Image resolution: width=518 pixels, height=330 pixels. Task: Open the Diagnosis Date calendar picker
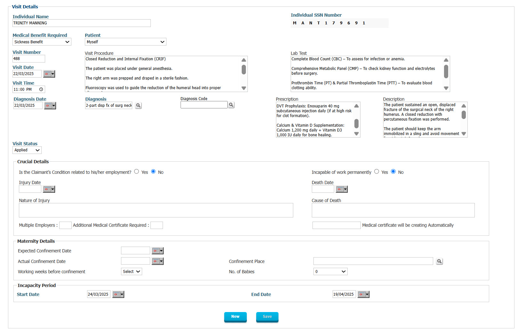point(50,106)
